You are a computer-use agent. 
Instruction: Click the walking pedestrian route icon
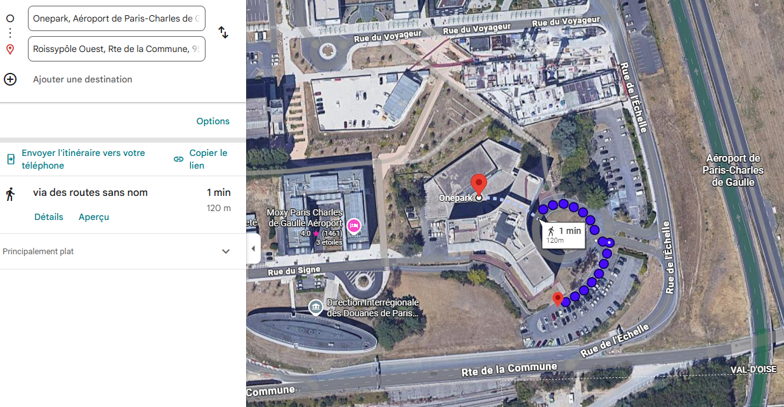[10, 194]
